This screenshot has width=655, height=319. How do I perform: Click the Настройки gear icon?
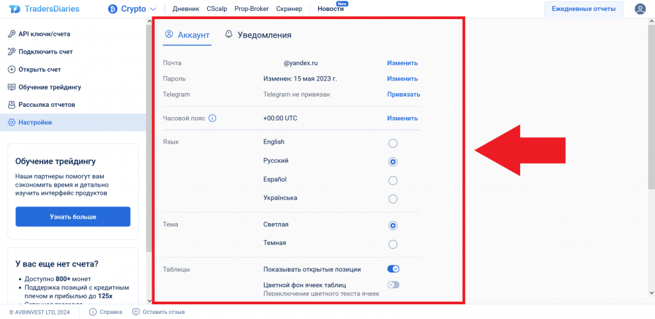tap(12, 123)
